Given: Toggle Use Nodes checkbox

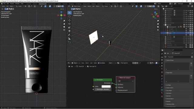Looking at the screenshot, I should point(99,63).
